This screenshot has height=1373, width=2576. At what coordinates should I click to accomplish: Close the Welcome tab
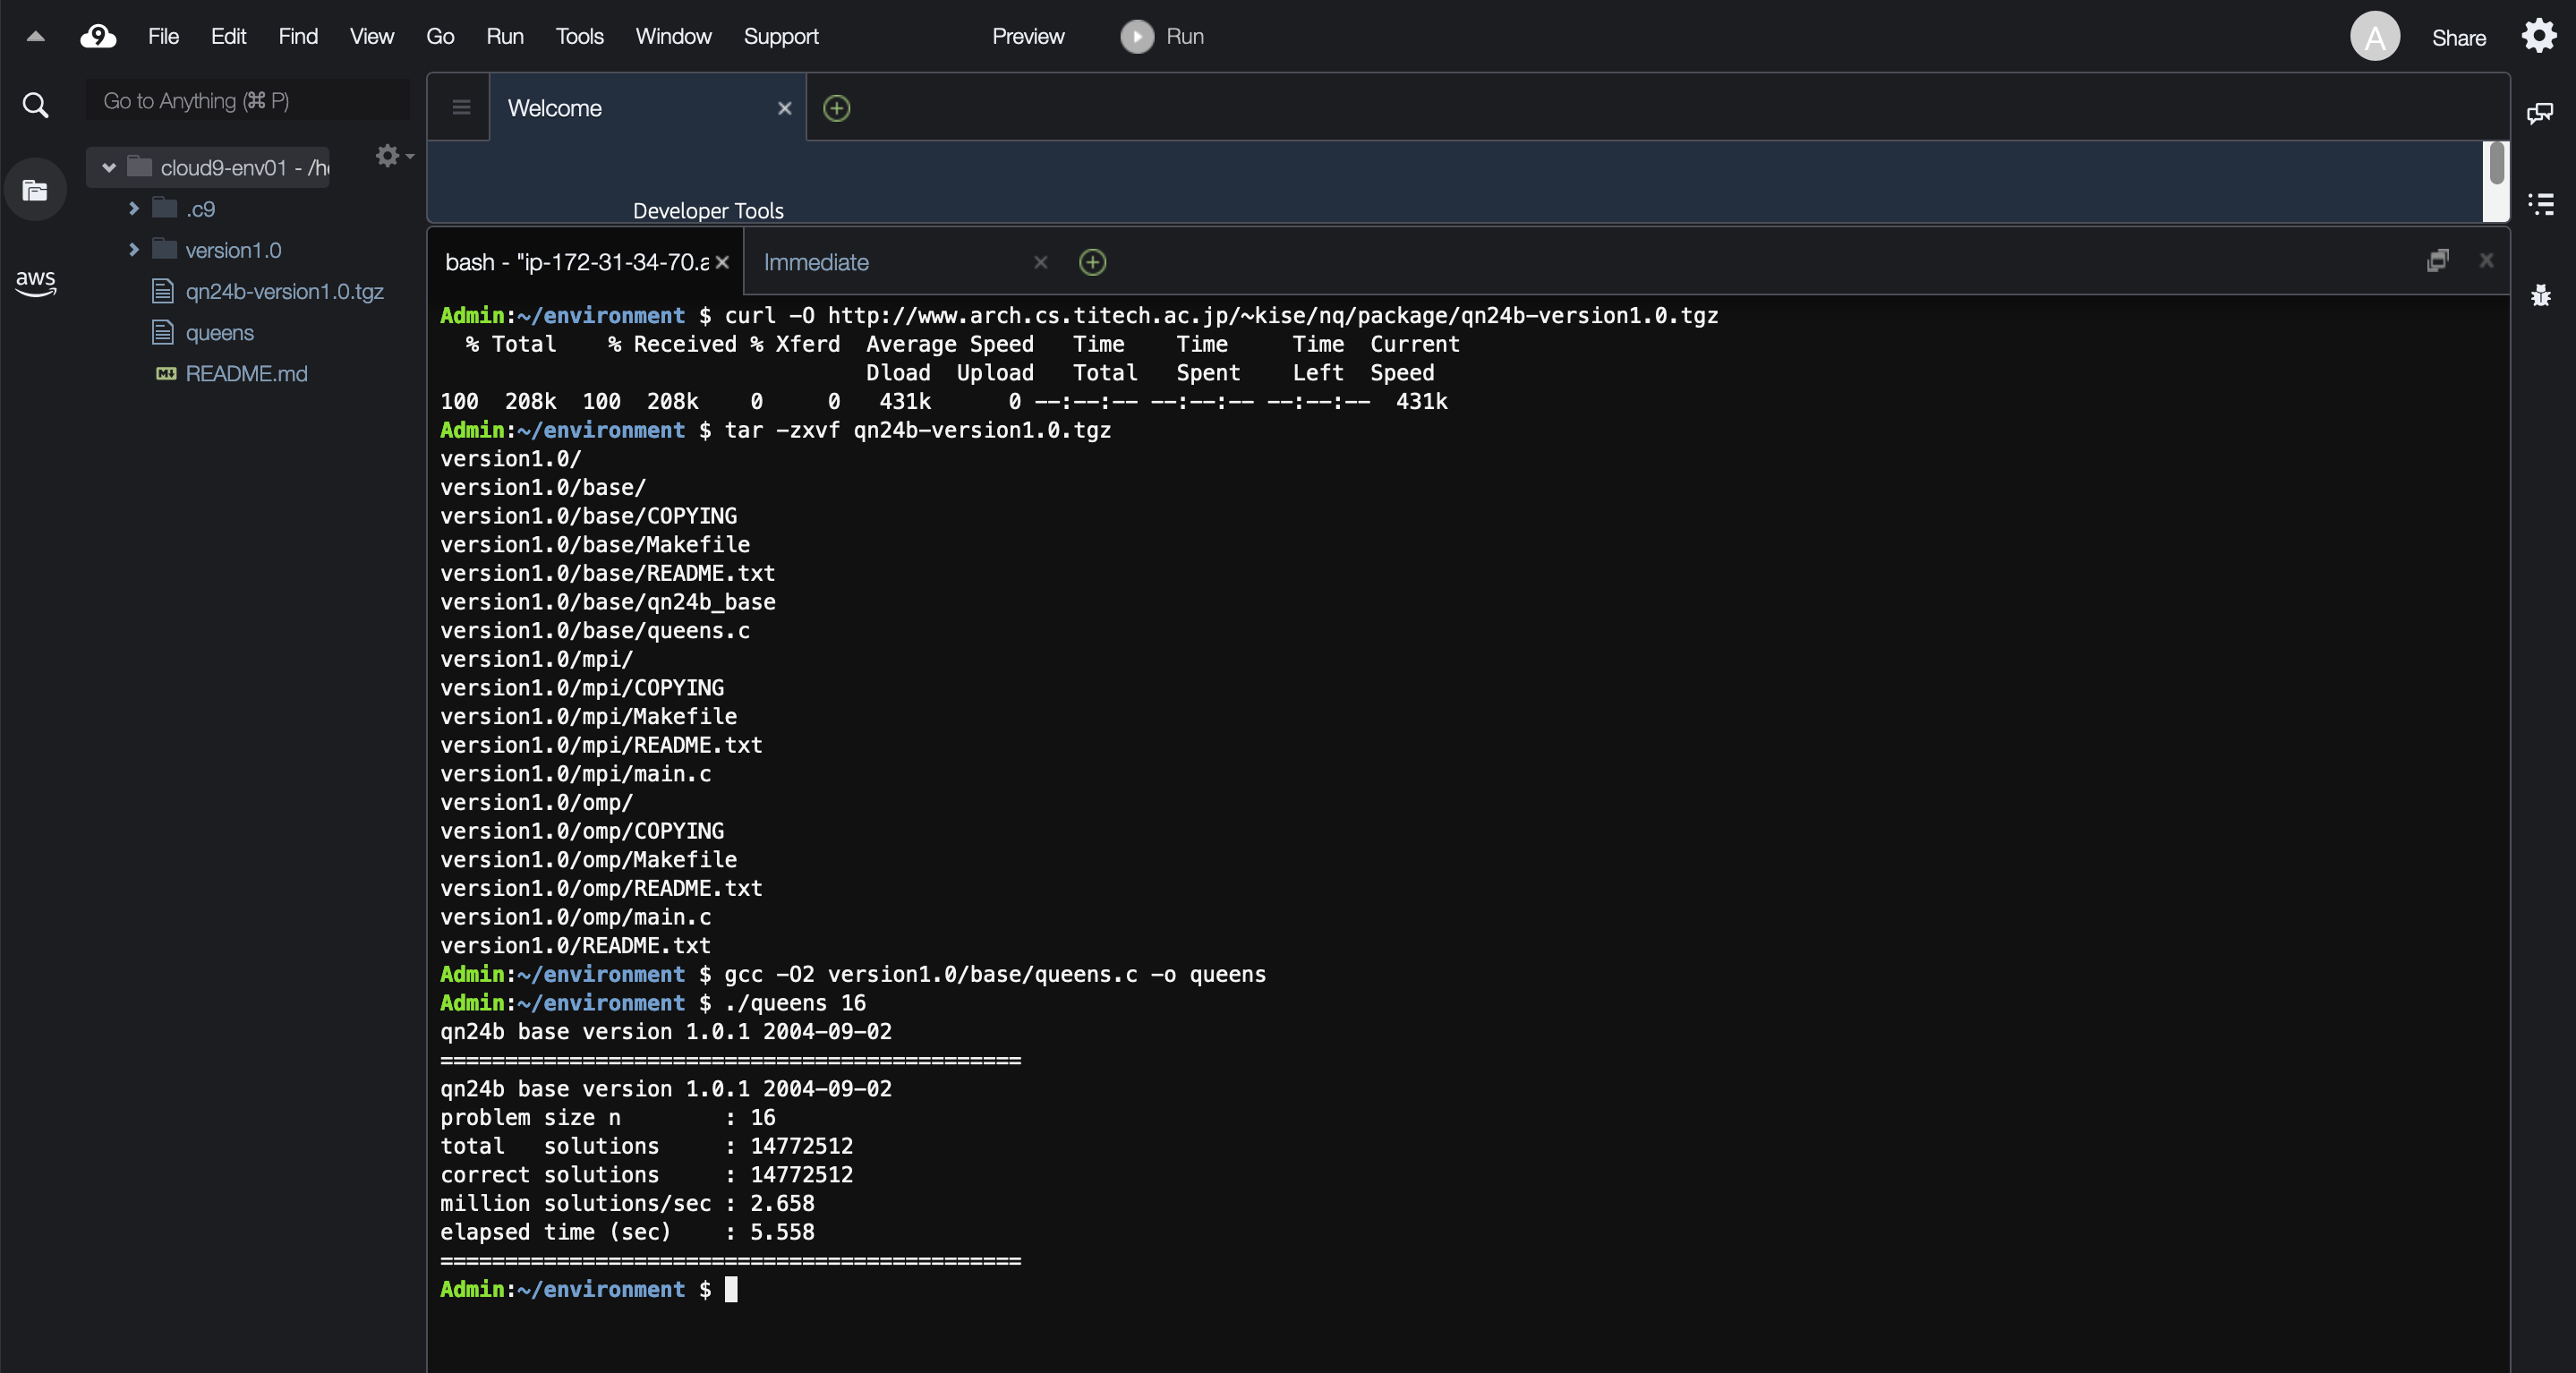click(x=785, y=108)
